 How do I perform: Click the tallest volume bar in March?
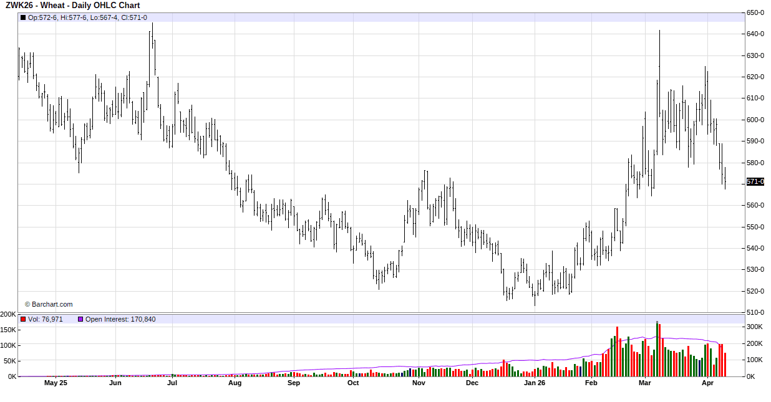coord(657,349)
